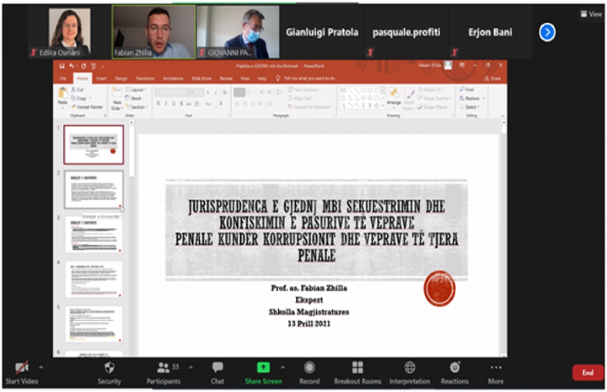Image resolution: width=607 pixels, height=392 pixels.
Task: Toggle Underline formatting in Font group
Action: (x=173, y=104)
